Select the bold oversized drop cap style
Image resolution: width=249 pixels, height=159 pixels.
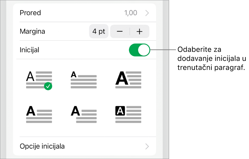[128, 80]
